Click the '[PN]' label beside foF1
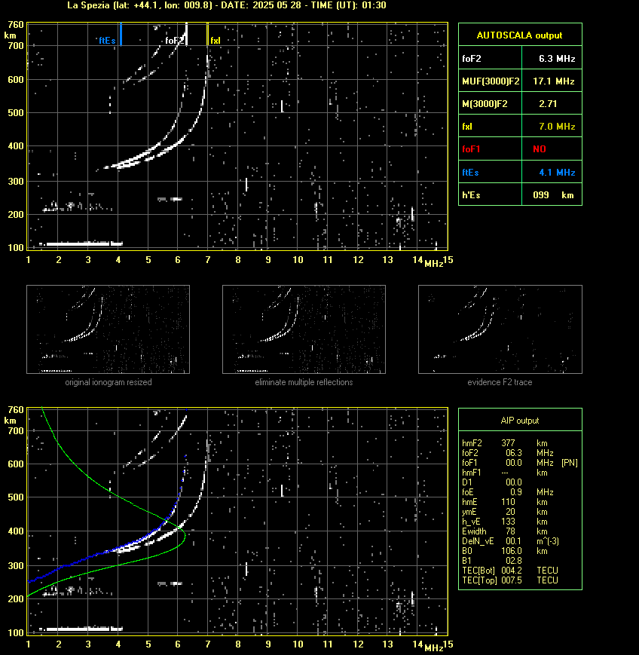Viewport: 639px width, 655px height. (570, 463)
